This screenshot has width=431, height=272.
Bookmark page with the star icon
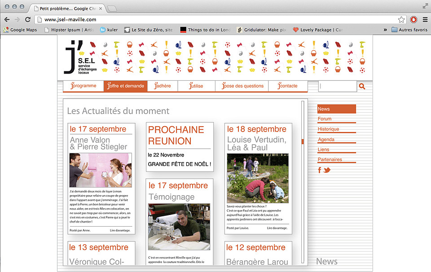(401, 19)
